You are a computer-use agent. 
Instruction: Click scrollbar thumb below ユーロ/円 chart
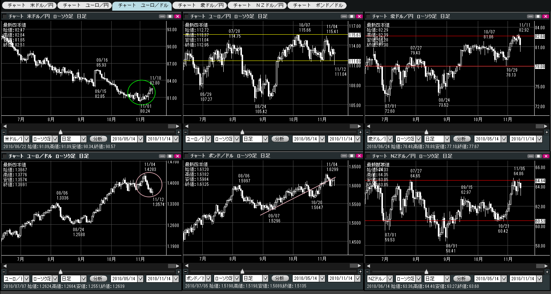pos(354,126)
